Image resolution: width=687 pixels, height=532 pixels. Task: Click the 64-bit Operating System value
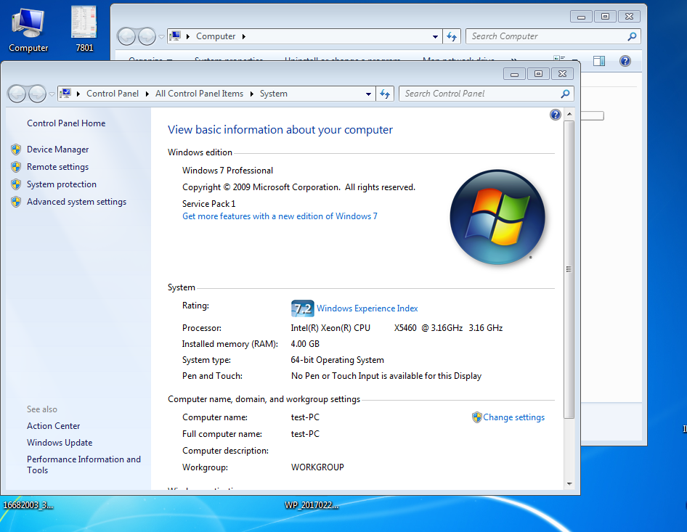tap(338, 360)
